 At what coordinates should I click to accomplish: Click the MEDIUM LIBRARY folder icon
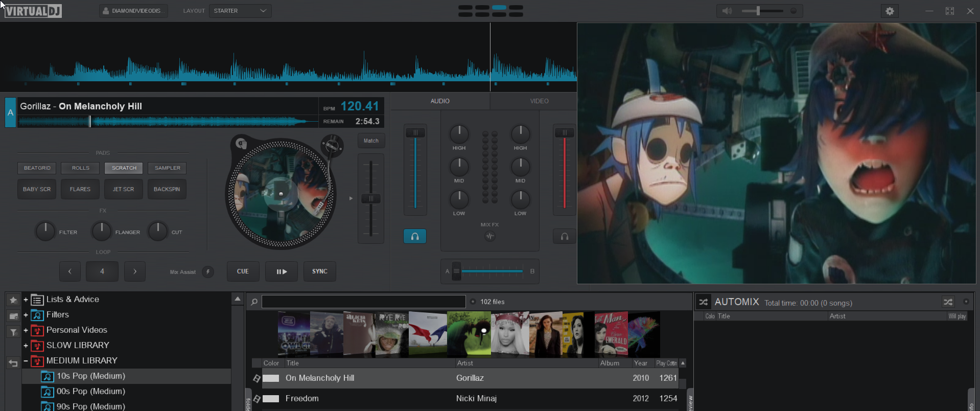coord(37,361)
